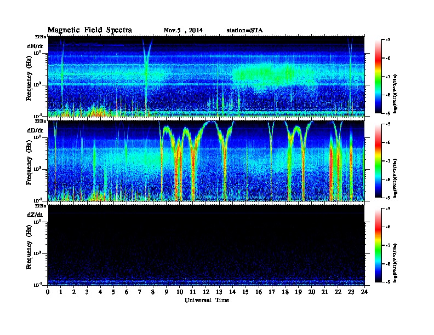Click hour 12 on the time axis
434x335 pixels.
[x=206, y=292]
